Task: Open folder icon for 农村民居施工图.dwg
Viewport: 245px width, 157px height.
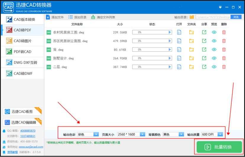Action: pyautogui.click(x=192, y=32)
